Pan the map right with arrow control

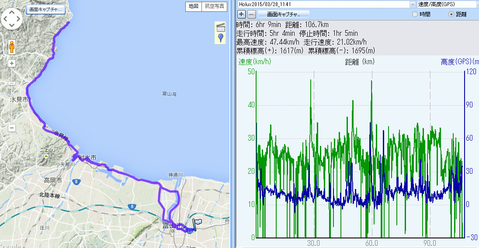tap(19, 19)
